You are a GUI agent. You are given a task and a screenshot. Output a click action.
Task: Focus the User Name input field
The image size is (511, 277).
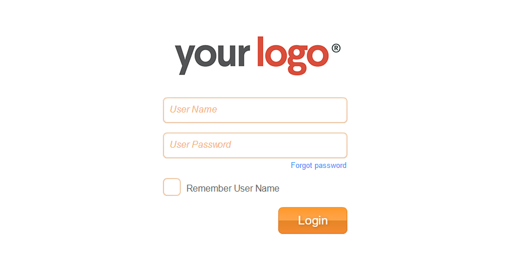[255, 110]
